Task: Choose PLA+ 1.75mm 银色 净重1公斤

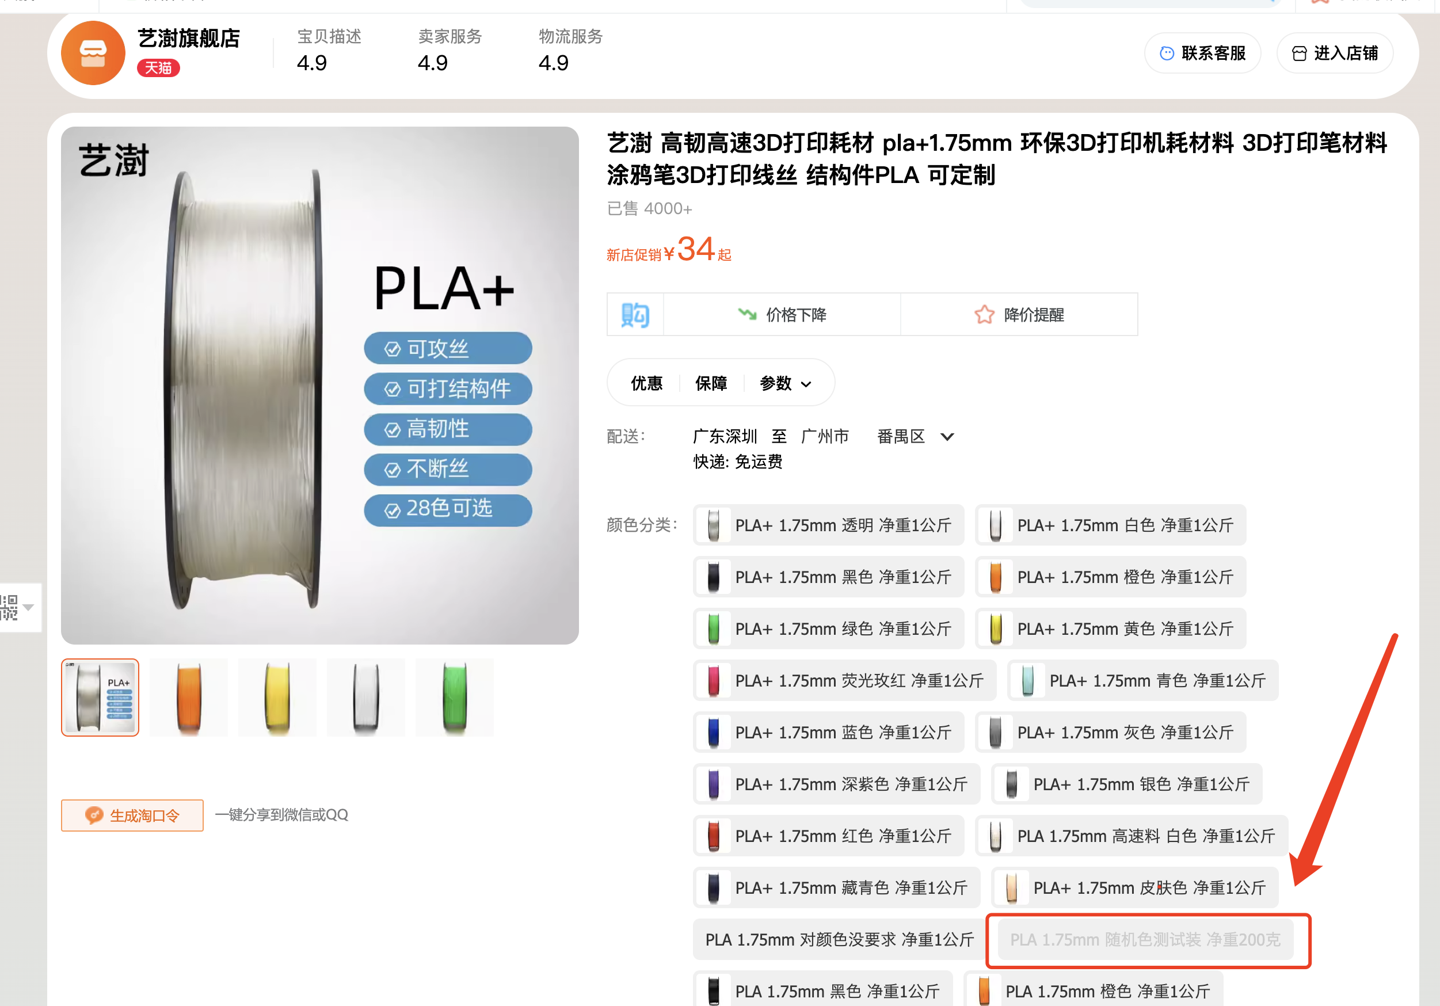Action: tap(1127, 784)
